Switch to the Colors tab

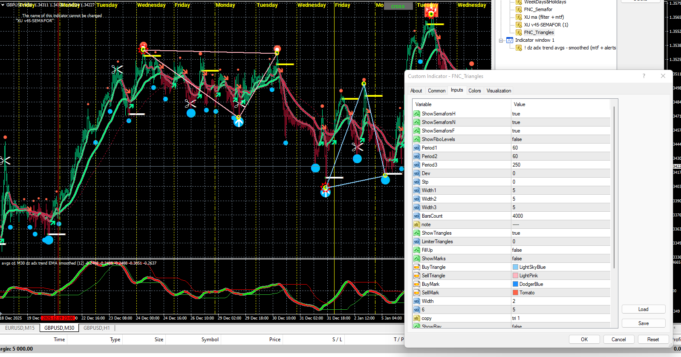coord(474,91)
